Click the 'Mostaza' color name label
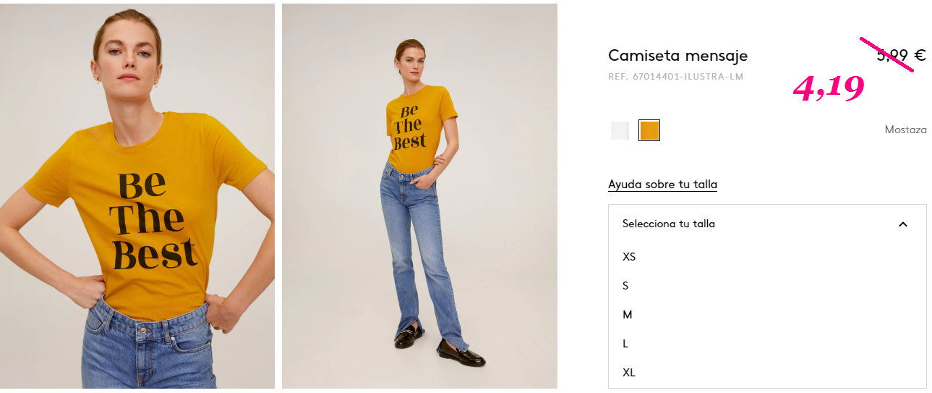 [905, 130]
